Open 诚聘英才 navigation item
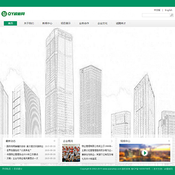175x175 pixels. click(x=121, y=23)
